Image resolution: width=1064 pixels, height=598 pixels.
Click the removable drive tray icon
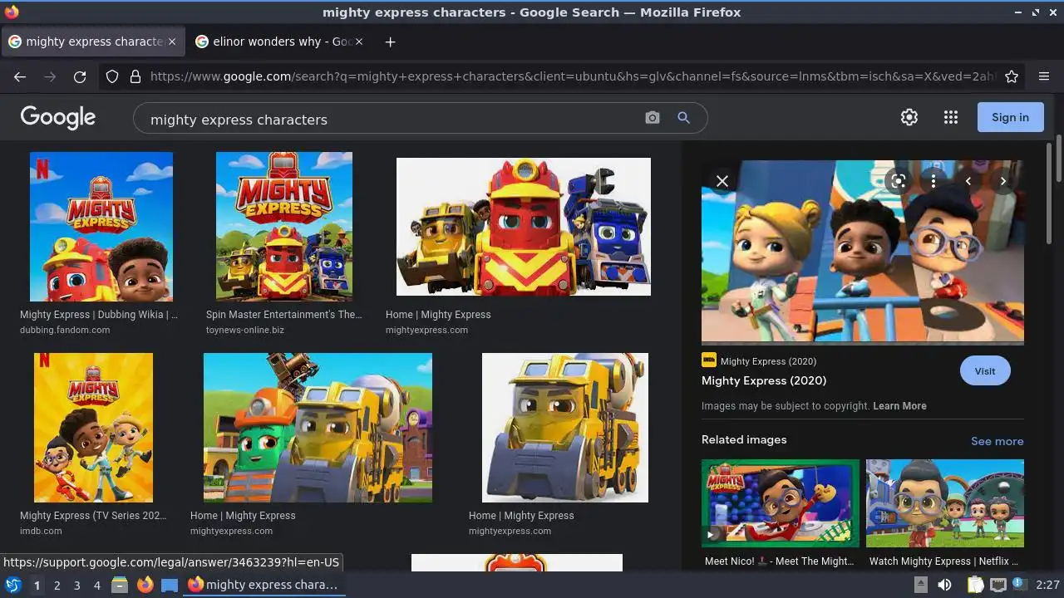coord(920,585)
